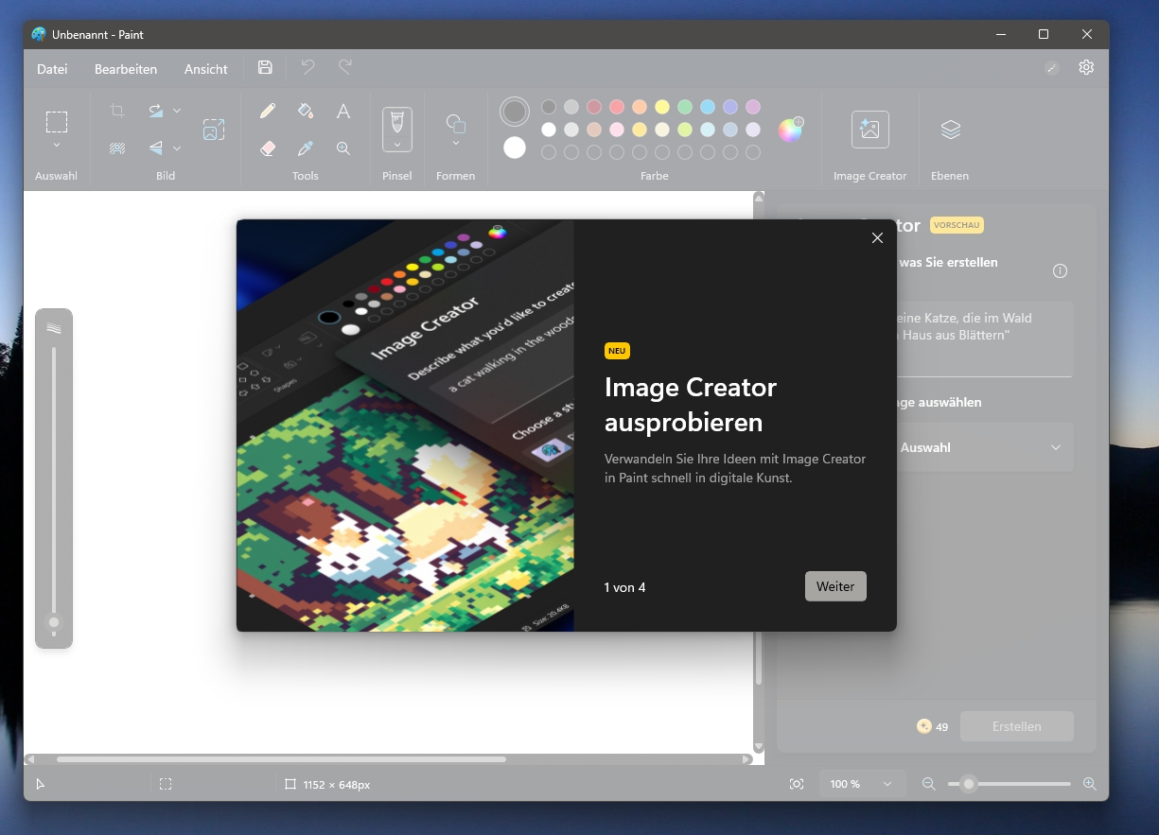Viewport: 1159px width, 835px height.
Task: Open the Ebenen layers icon
Action: tap(951, 130)
